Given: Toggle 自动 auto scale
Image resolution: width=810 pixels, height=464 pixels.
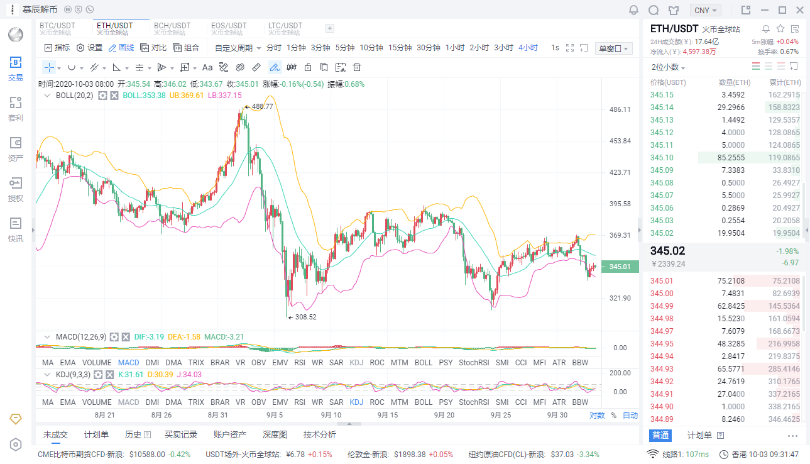Looking at the screenshot, I should click(630, 416).
